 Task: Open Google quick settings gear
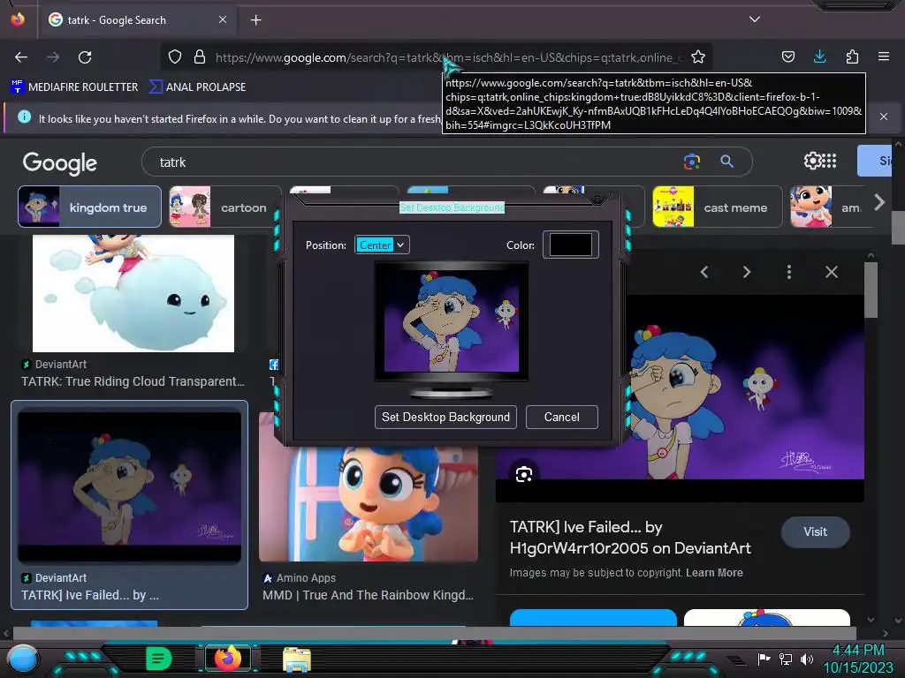pyautogui.click(x=811, y=161)
